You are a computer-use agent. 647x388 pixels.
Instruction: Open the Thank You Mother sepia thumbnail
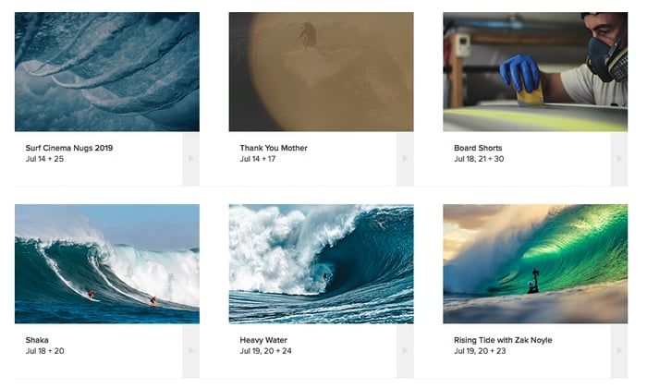pos(322,72)
